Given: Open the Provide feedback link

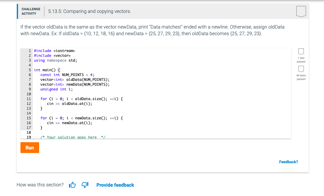Looking at the screenshot, I should point(115,185).
